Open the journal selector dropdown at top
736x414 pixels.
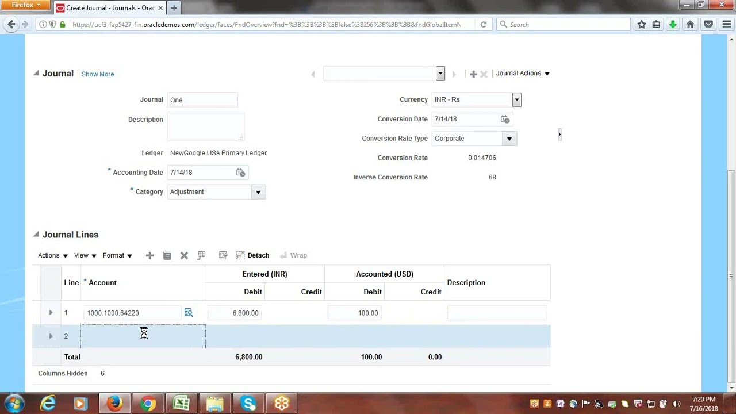(440, 73)
